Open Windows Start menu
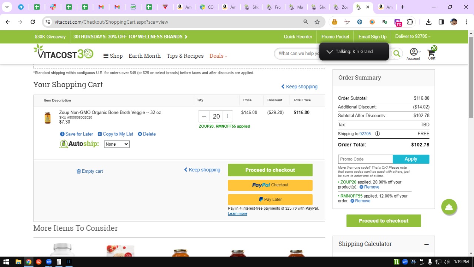The image size is (474, 267). (6, 262)
